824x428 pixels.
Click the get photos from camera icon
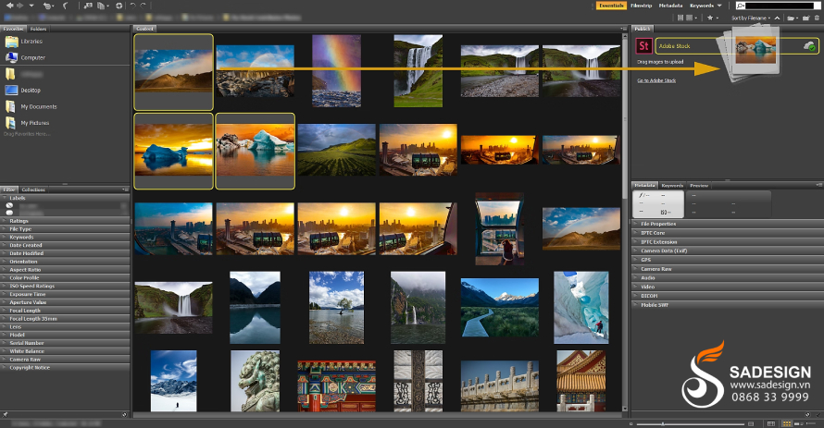click(x=87, y=6)
